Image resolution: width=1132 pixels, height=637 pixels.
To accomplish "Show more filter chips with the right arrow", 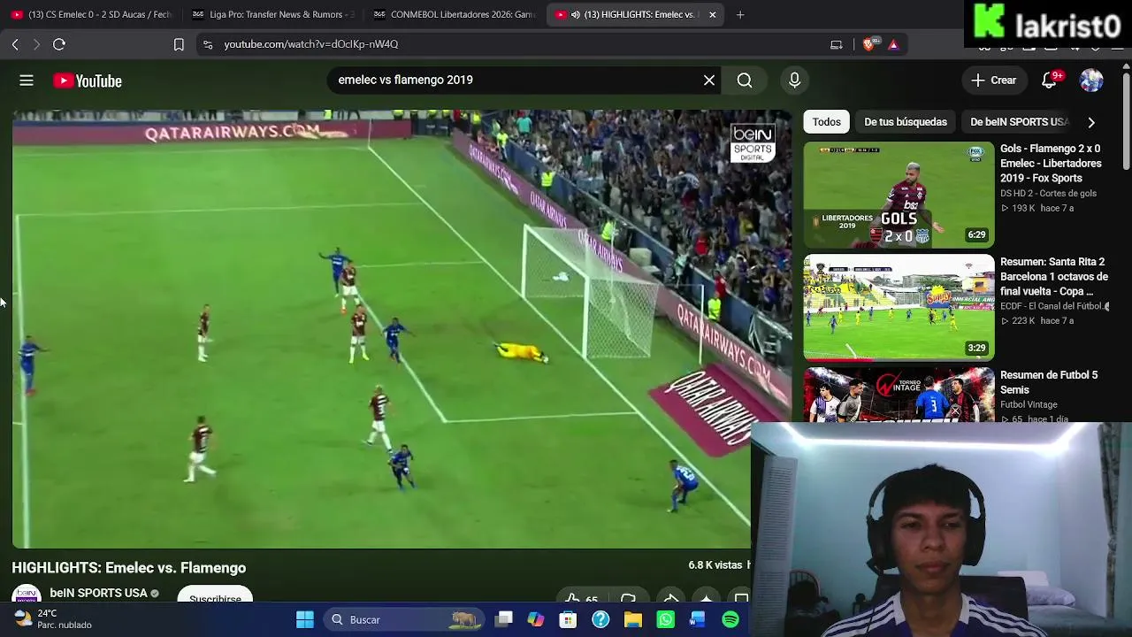I will 1091,122.
